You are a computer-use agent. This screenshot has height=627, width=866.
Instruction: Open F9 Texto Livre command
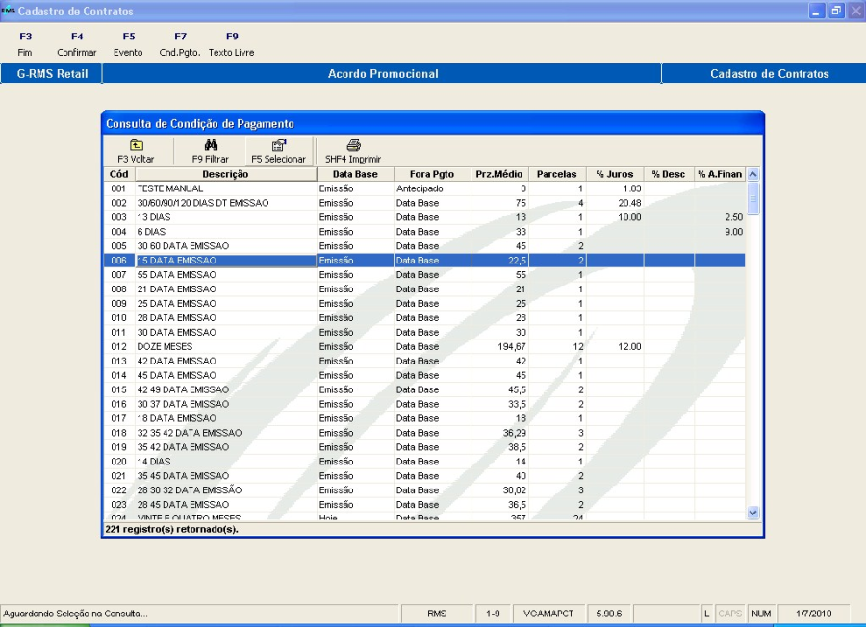tap(232, 44)
